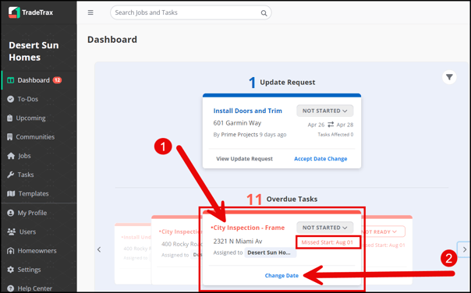Show next overdue task with right chevron
Screen dimensions: 471x293
[x=465, y=249]
